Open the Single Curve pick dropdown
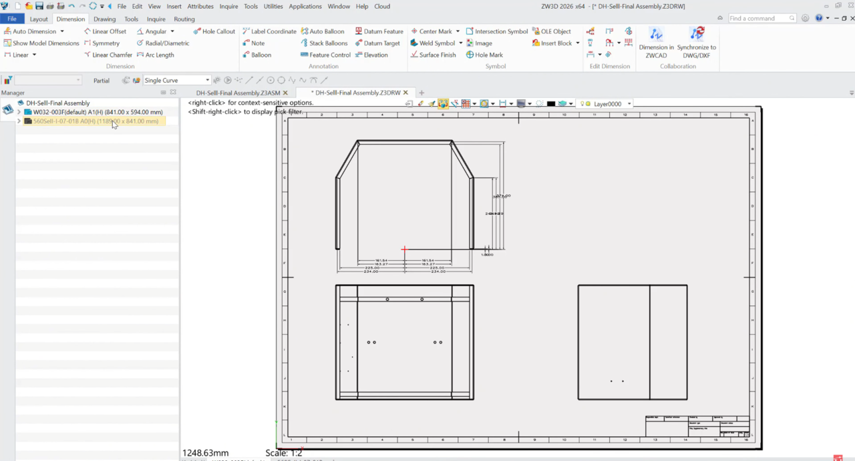Image resolution: width=855 pixels, height=461 pixels. (207, 80)
